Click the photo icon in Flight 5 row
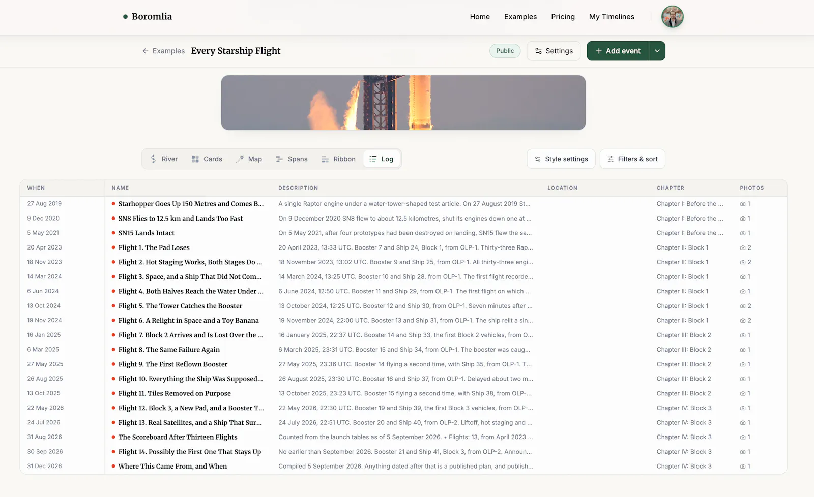814x497 pixels. tap(743, 306)
